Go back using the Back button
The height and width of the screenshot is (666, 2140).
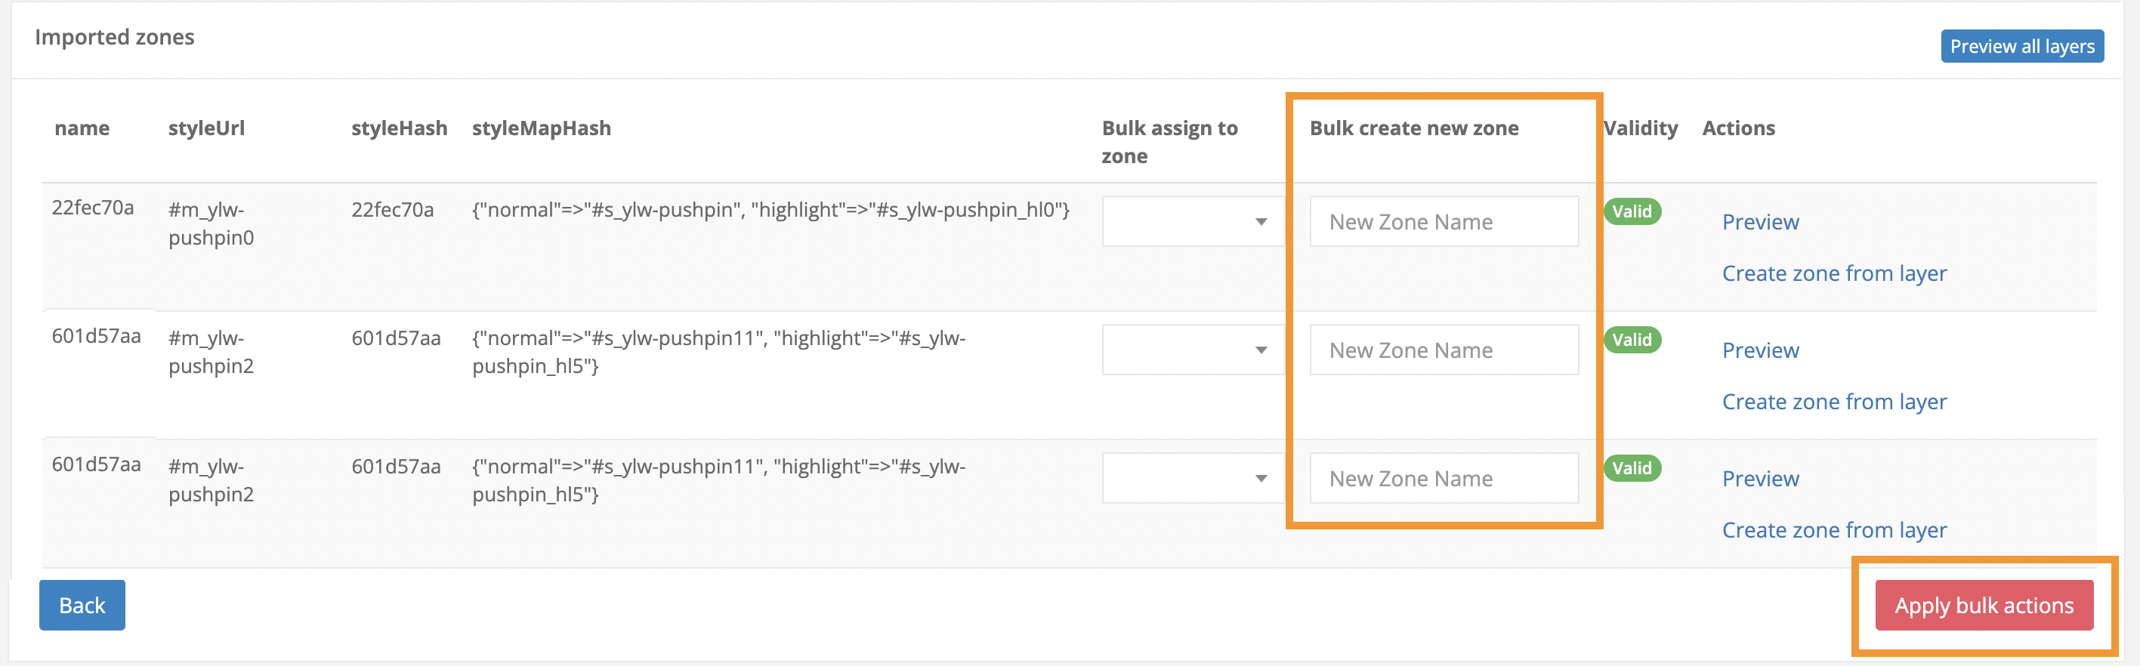point(82,606)
